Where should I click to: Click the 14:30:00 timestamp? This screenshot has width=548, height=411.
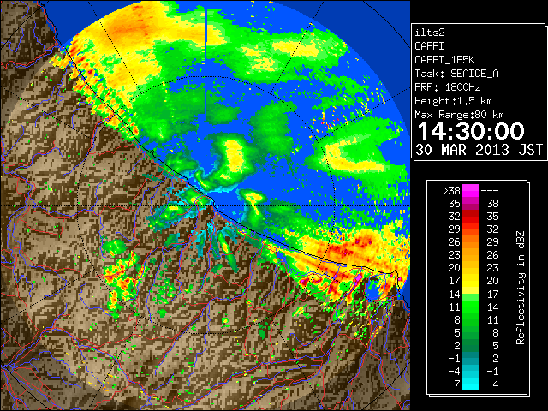coord(471,131)
